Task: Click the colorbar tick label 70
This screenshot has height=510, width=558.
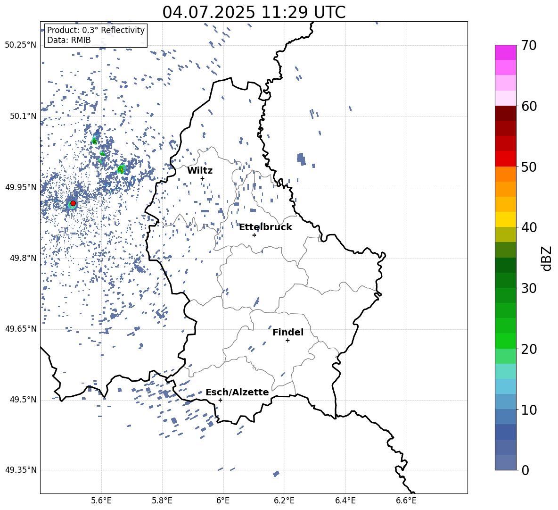Action: tap(529, 46)
